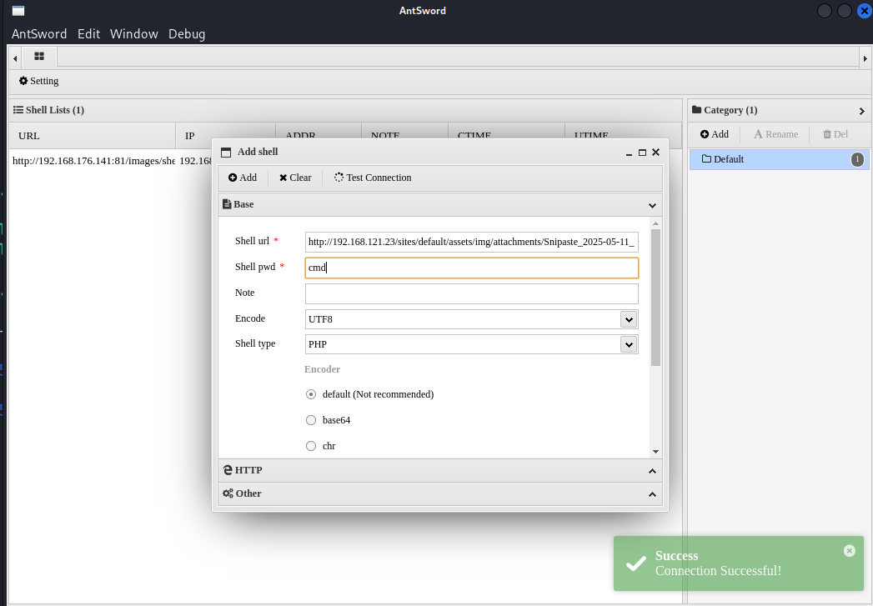Click the Other section gears icon

[228, 493]
